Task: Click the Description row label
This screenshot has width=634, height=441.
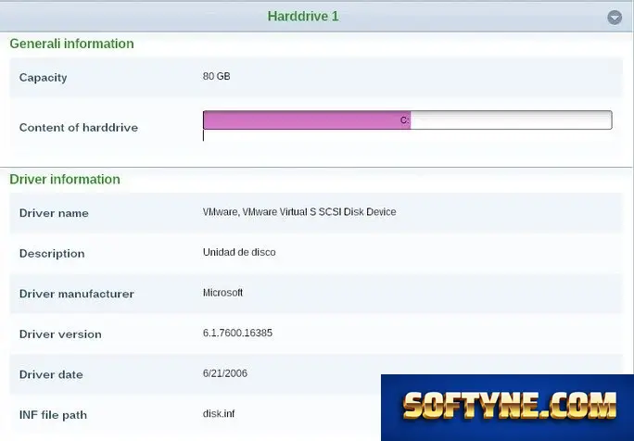Action: point(52,254)
